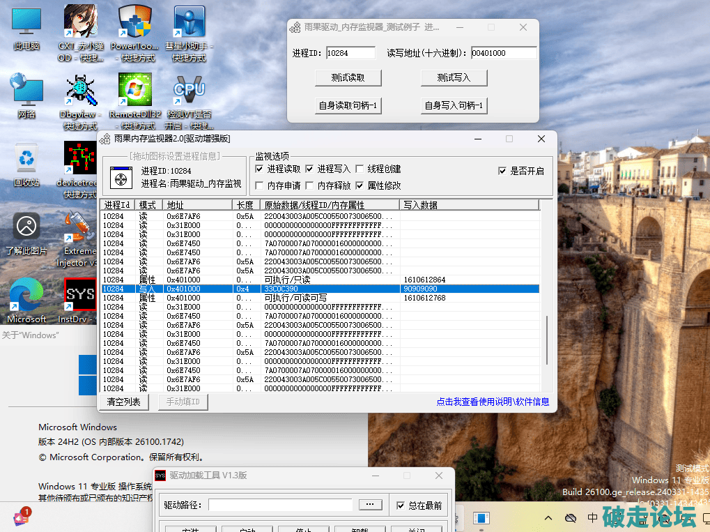This screenshot has height=532, width=710.
Task: Open the RemoteDll32 shortcut icon
Action: point(135,91)
